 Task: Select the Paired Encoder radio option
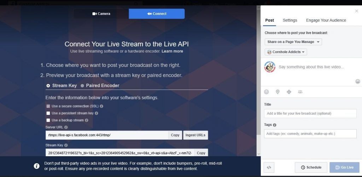[x=82, y=86]
